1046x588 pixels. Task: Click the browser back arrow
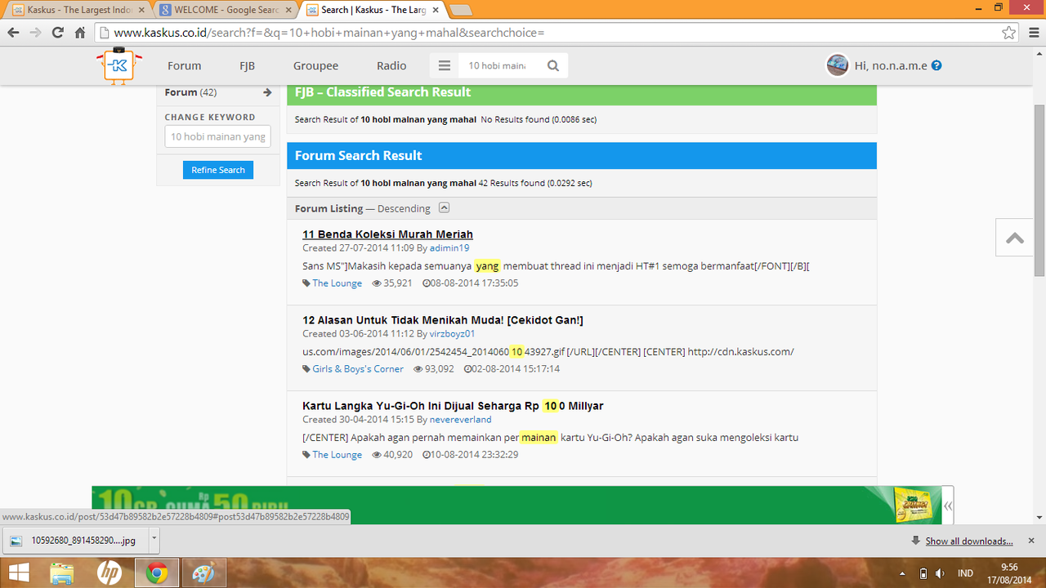tap(13, 33)
